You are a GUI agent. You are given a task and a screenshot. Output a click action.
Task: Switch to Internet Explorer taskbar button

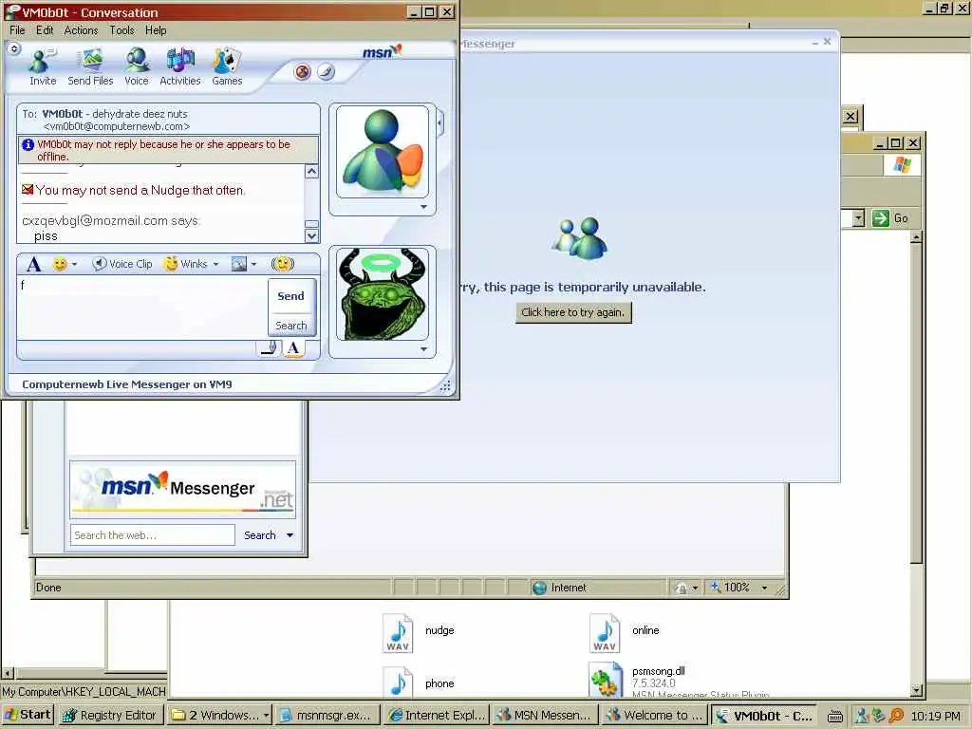click(x=437, y=716)
